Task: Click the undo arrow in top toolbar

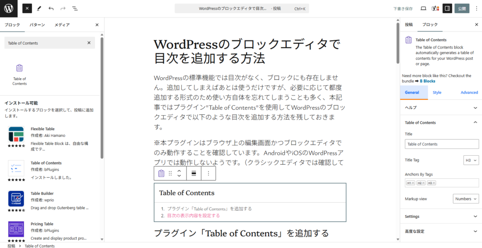Action: pyautogui.click(x=51, y=8)
